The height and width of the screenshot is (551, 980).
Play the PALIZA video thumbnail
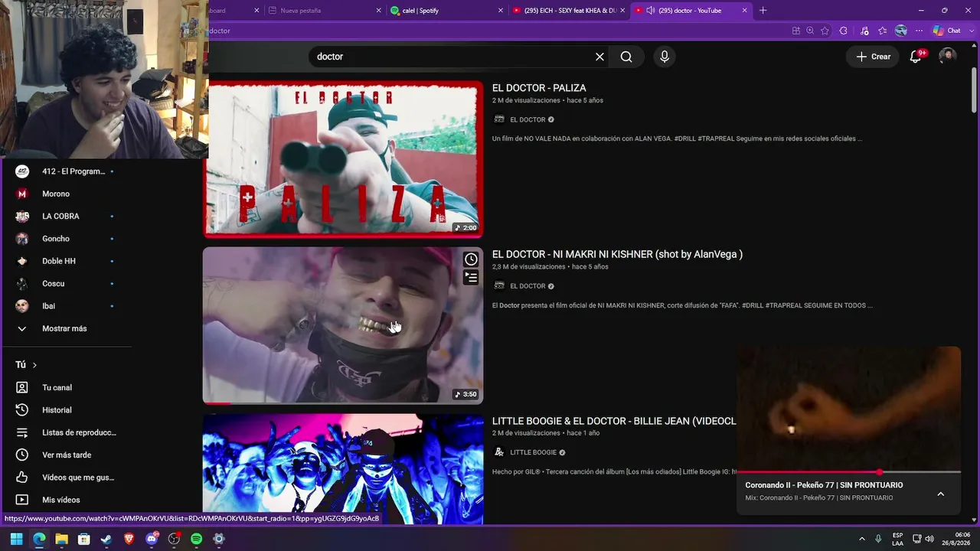[x=343, y=159]
